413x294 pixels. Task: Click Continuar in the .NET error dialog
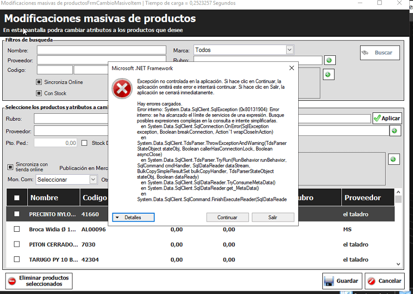[x=227, y=217]
